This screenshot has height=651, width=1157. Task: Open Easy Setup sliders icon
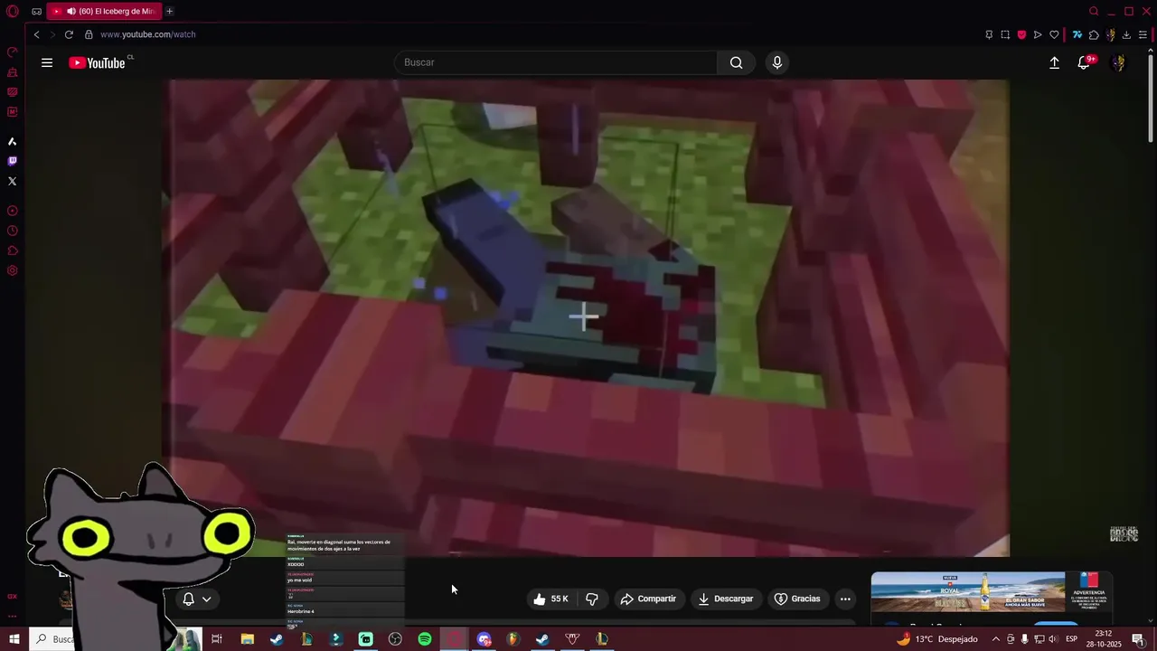[1143, 34]
